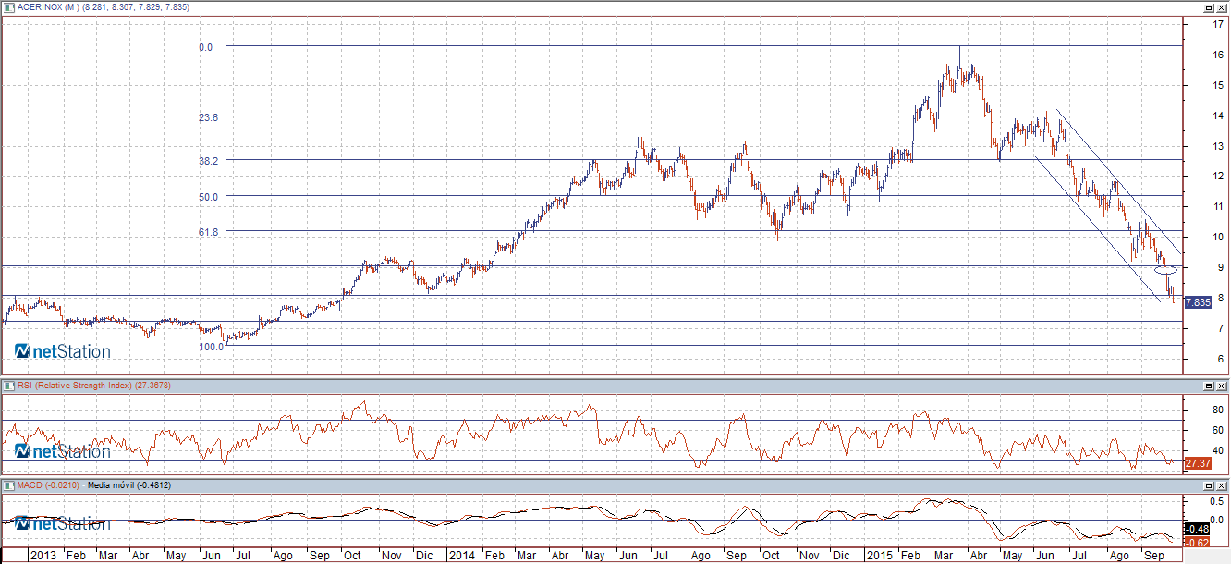
Task: Select the 61.8 Fibonacci level label
Action: click(x=209, y=232)
